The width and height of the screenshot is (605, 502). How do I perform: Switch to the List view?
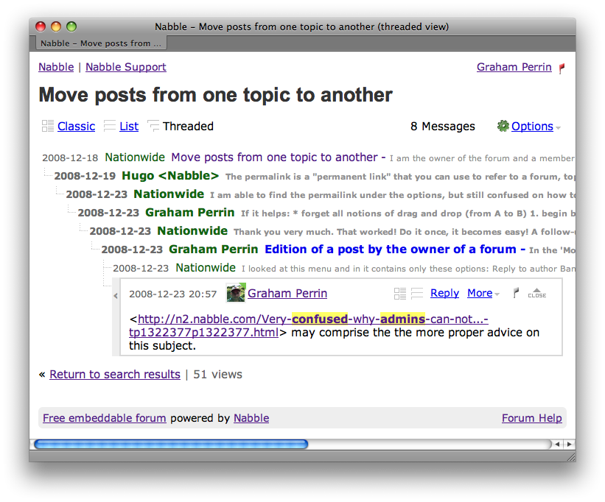point(129,127)
